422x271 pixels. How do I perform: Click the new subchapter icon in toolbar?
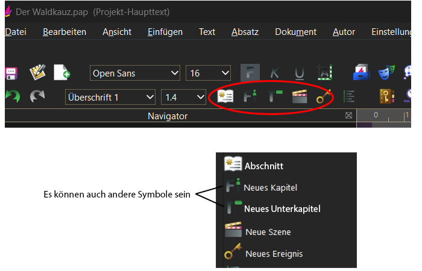[275, 96]
